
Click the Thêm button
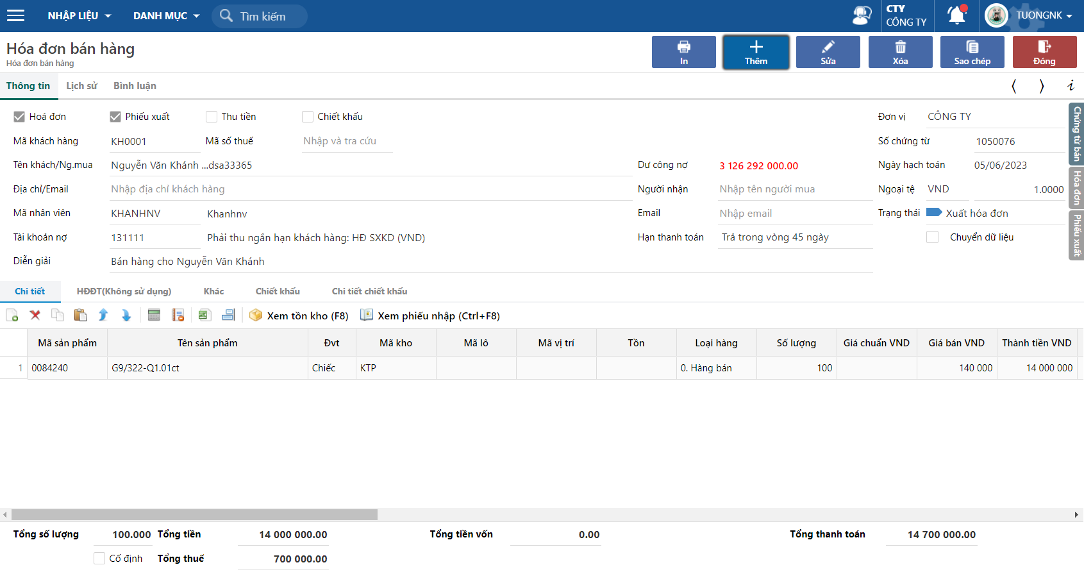tap(756, 52)
